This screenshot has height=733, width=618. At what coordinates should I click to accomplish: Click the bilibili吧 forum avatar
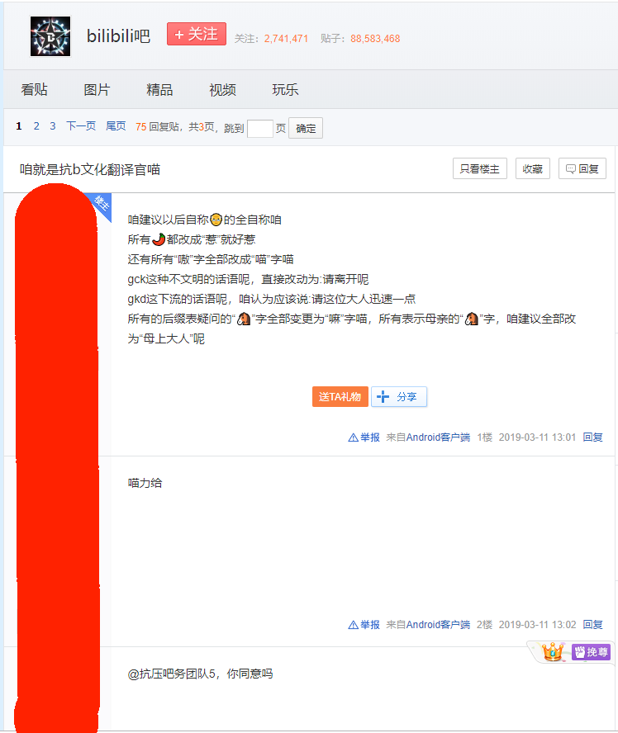[x=50, y=36]
